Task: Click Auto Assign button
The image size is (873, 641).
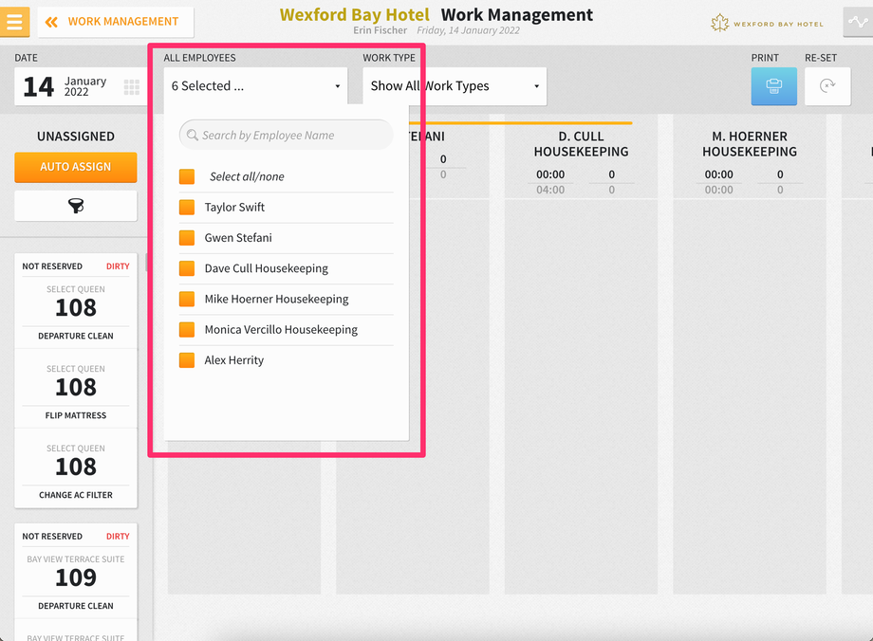Action: pos(76,167)
